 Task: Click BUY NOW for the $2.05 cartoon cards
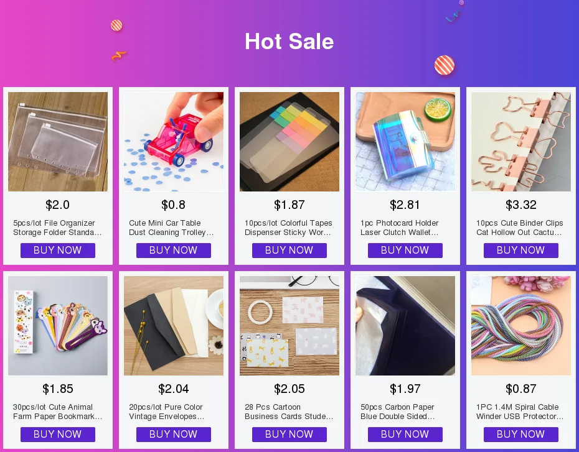tap(289, 435)
